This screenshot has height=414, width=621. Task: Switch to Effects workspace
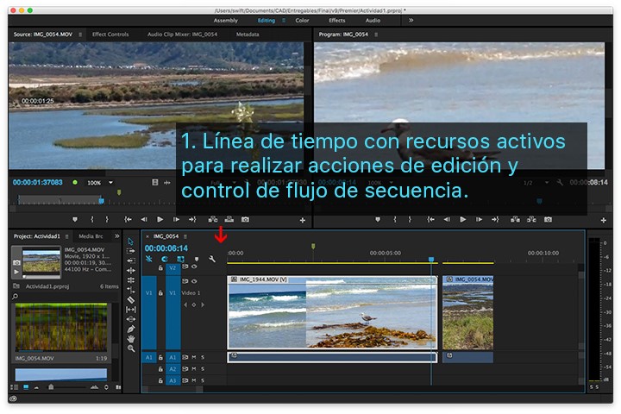pos(337,21)
